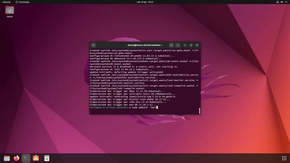This screenshot has height=163, width=290.
Task: Click the 'update-initramfs: deferring update' line
Action: point(126,72)
